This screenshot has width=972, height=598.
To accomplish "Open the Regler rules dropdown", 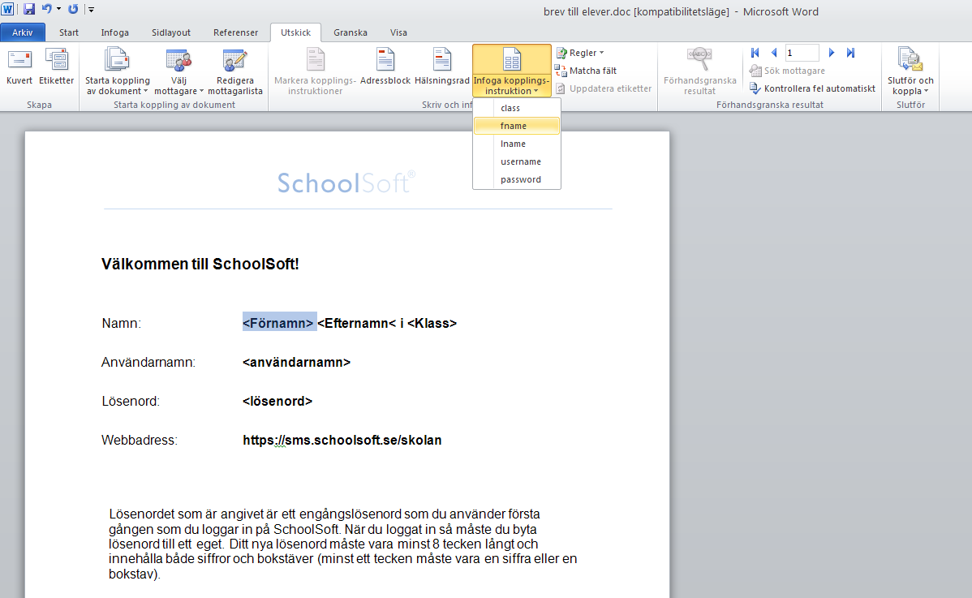I will pos(580,53).
